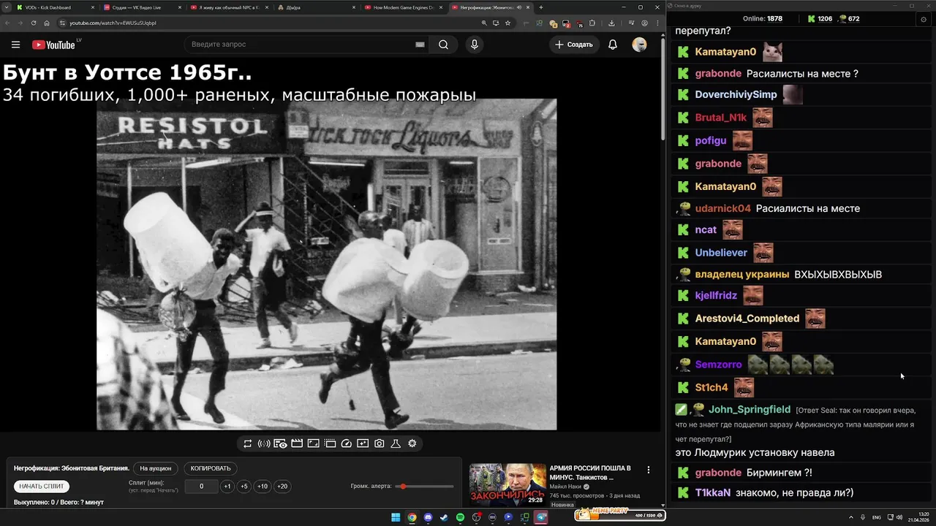The height and width of the screenshot is (526, 936).
Task: Start voice search with the microphone icon
Action: (475, 45)
